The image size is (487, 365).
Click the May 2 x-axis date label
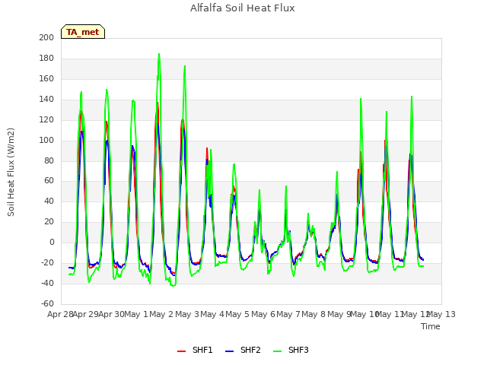pyautogui.click(x=161, y=314)
